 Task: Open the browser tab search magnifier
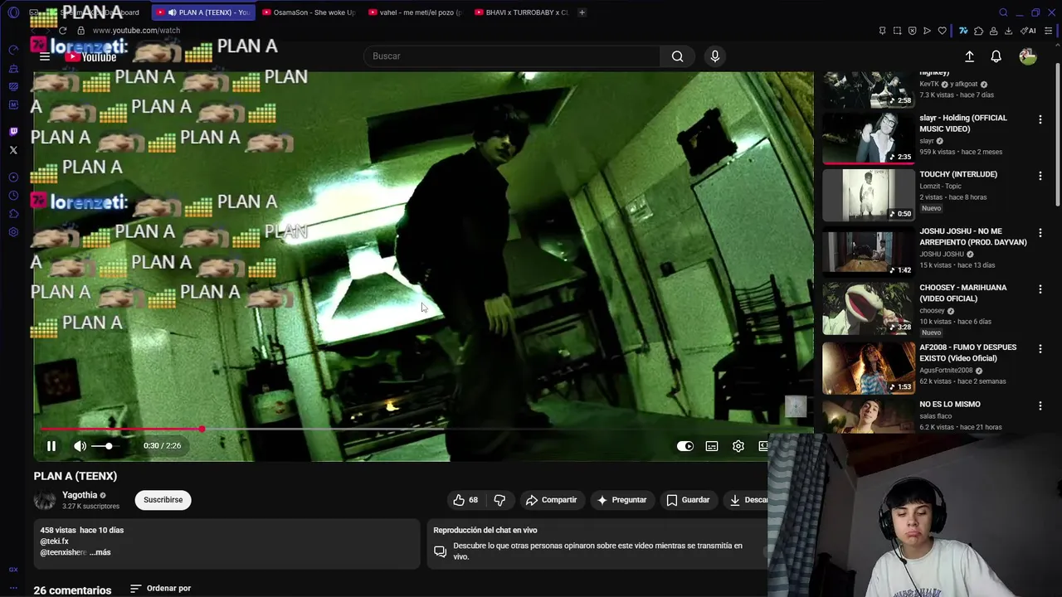coord(1003,12)
